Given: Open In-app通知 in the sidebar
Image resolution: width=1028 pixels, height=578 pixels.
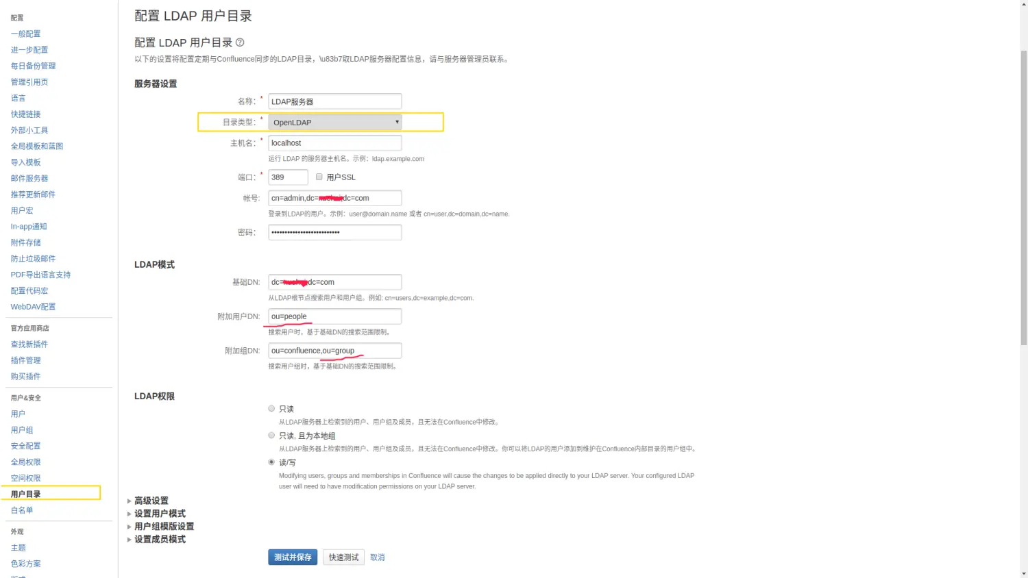Looking at the screenshot, I should coord(29,227).
